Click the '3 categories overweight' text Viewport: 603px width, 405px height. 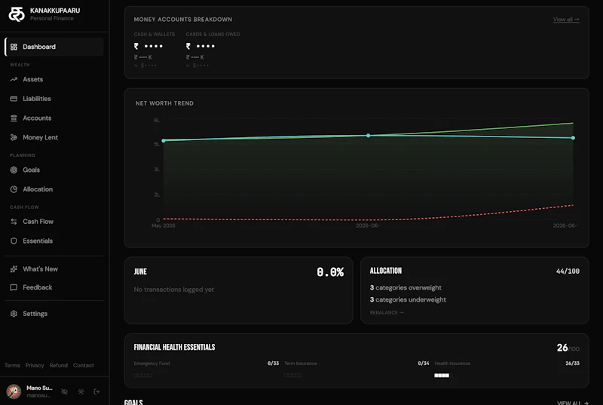point(406,287)
